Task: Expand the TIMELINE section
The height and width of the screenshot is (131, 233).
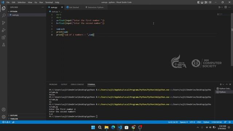Action: pos(27,119)
